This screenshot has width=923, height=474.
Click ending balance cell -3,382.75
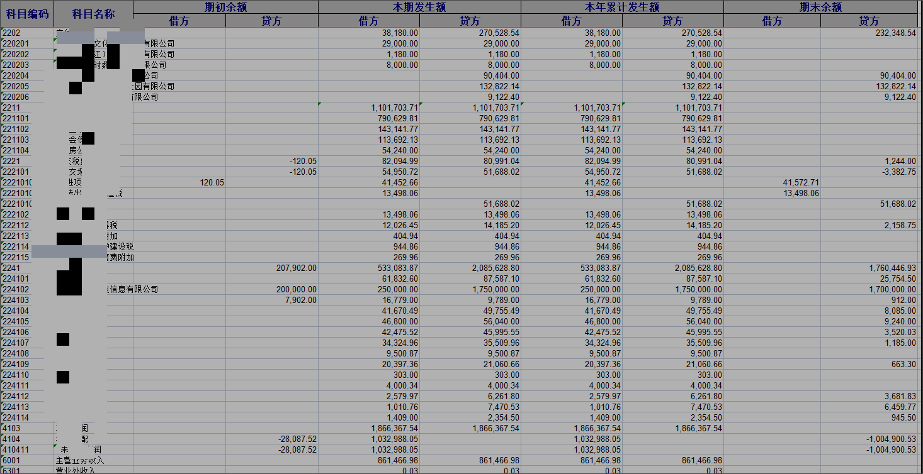click(869, 172)
